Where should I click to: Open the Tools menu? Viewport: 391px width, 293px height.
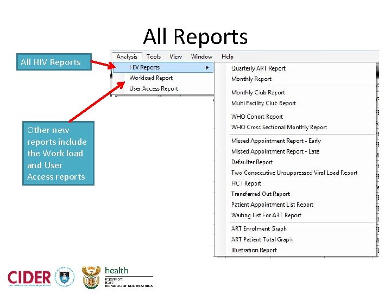coord(153,57)
